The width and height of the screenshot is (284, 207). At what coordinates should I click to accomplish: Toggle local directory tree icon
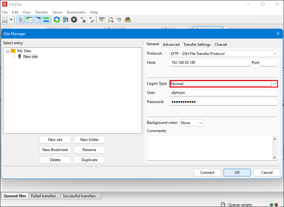[29, 20]
